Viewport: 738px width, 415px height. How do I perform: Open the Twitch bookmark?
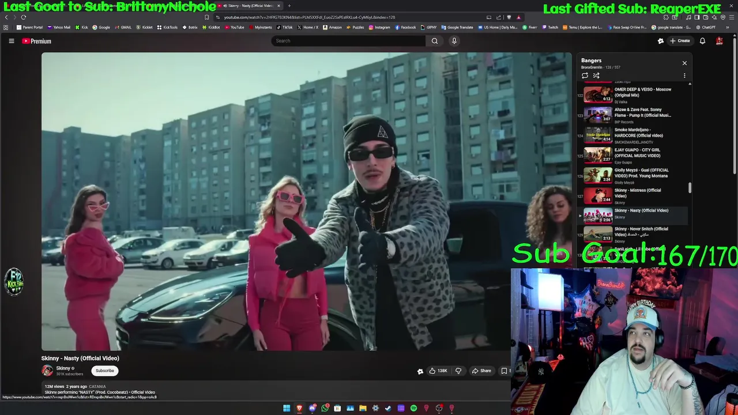coord(550,27)
